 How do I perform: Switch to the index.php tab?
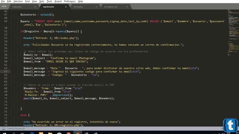point(17,7)
